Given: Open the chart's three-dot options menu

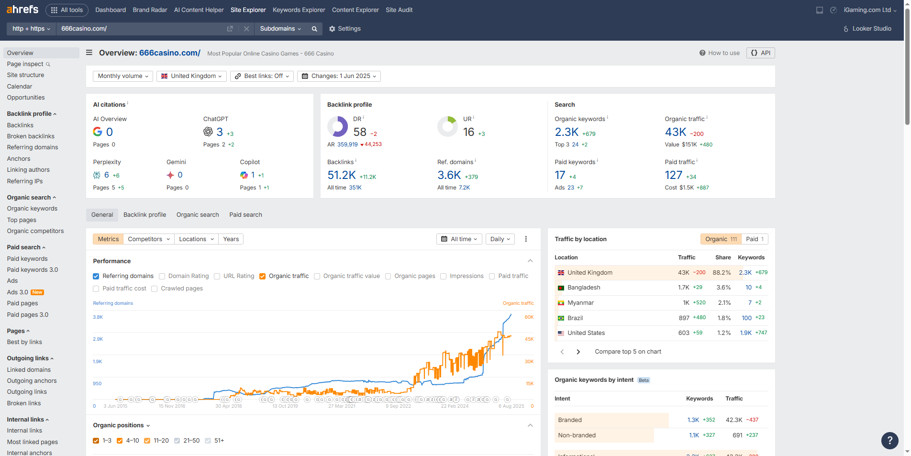Looking at the screenshot, I should click(526, 239).
